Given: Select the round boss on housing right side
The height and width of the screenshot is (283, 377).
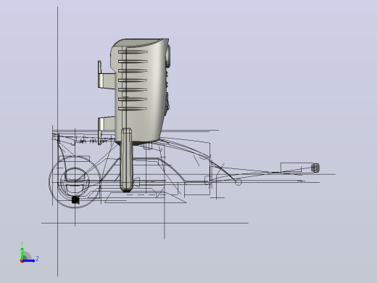Looking at the screenshot, I should (x=167, y=56).
